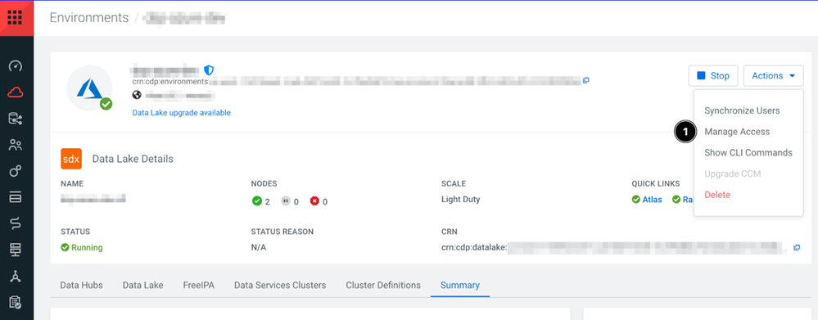Click the red failed nodes icon
The width and height of the screenshot is (818, 320).
[x=314, y=201]
